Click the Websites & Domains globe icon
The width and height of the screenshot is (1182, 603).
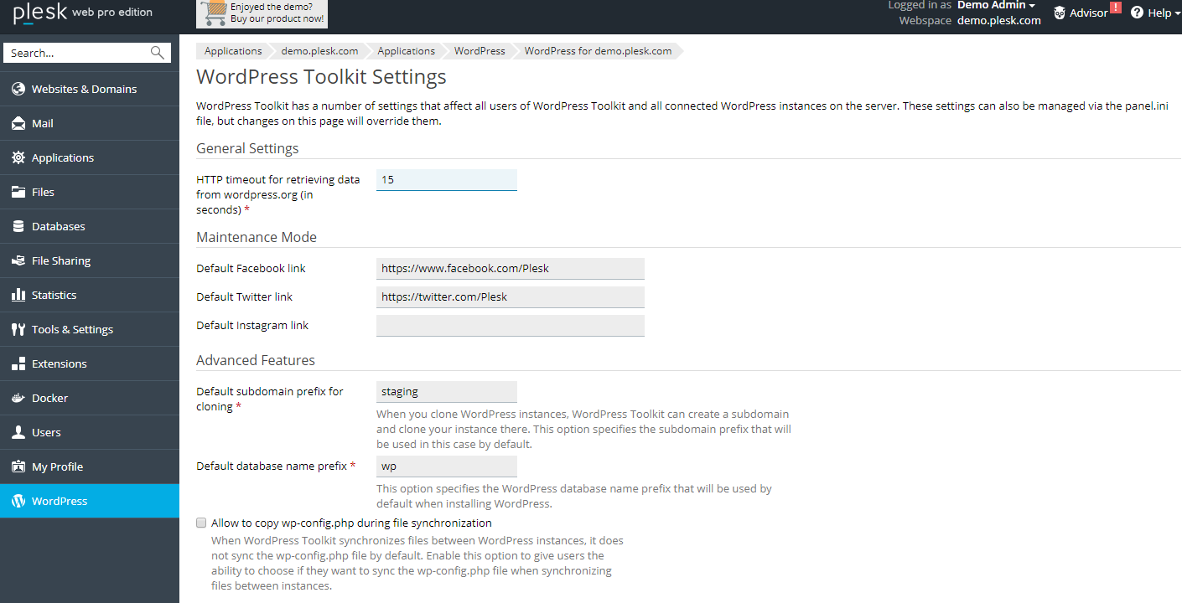click(18, 89)
